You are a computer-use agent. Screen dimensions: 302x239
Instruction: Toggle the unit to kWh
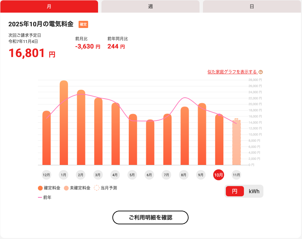254,191
